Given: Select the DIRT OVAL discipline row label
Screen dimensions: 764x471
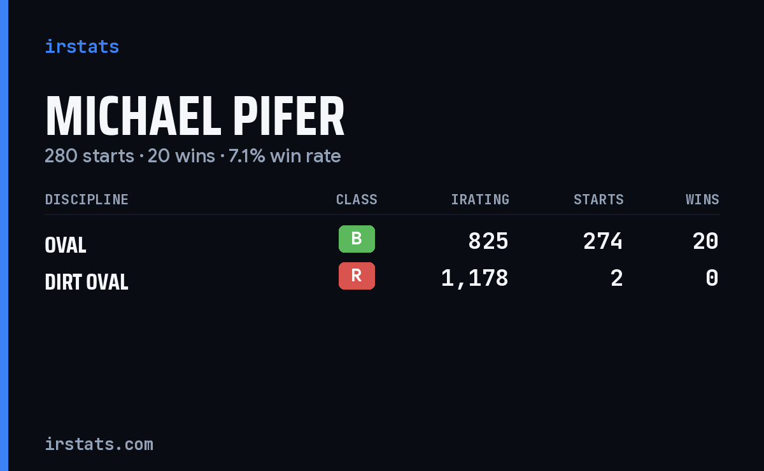Looking at the screenshot, I should tap(87, 281).
